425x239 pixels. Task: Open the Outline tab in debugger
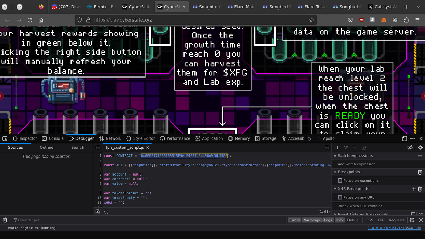coord(46,147)
